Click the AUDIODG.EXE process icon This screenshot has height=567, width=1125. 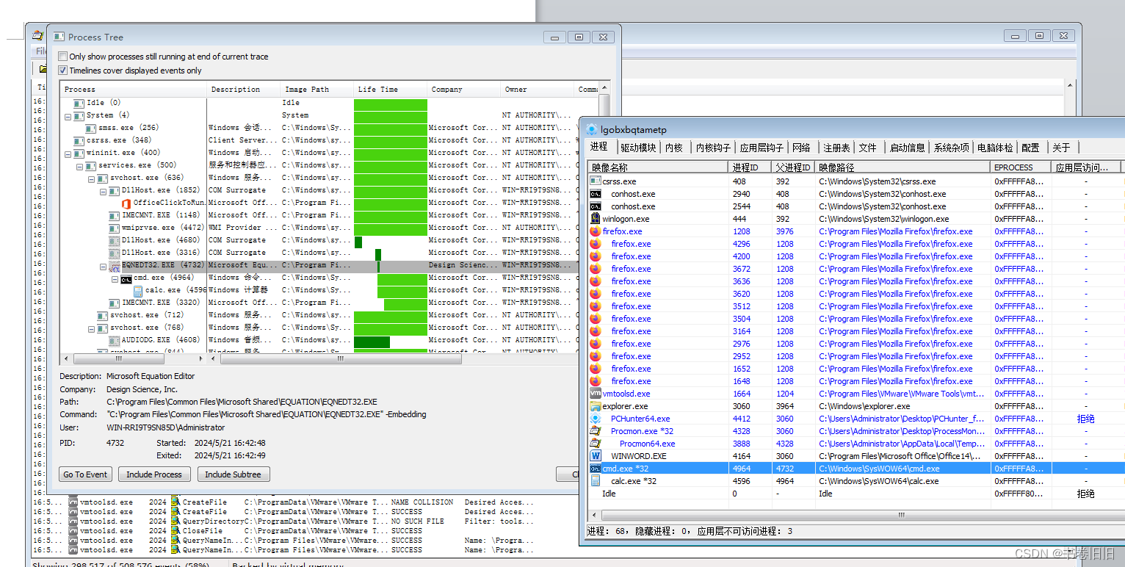115,340
